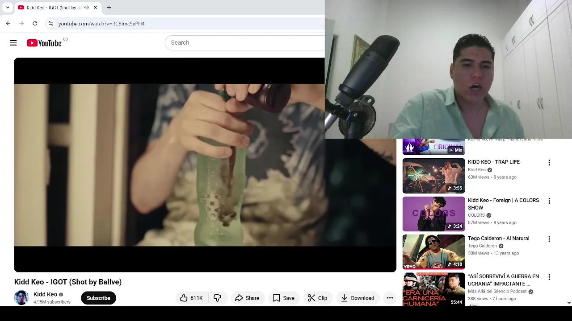
Task: Open options menu for Ucrania video
Action: pyautogui.click(x=549, y=277)
